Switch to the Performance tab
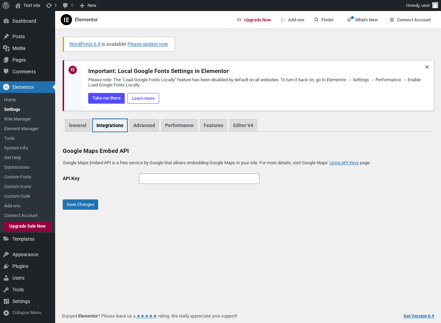The image size is (441, 323). (x=179, y=125)
